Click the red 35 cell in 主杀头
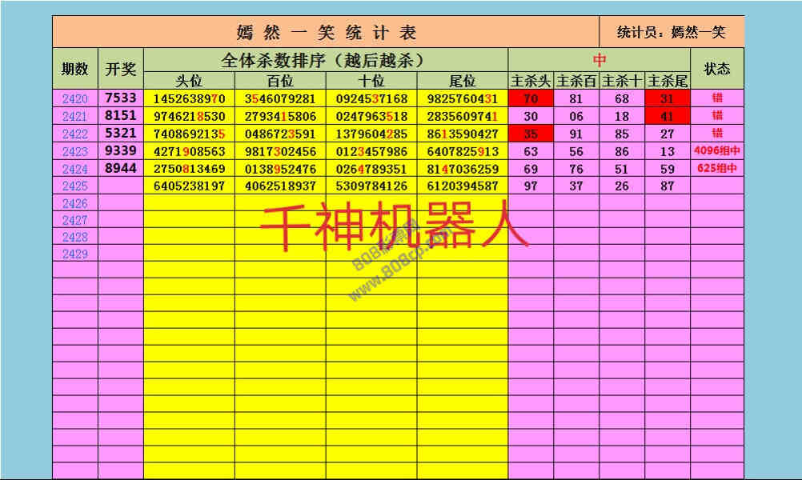The image size is (802, 480). 531,134
